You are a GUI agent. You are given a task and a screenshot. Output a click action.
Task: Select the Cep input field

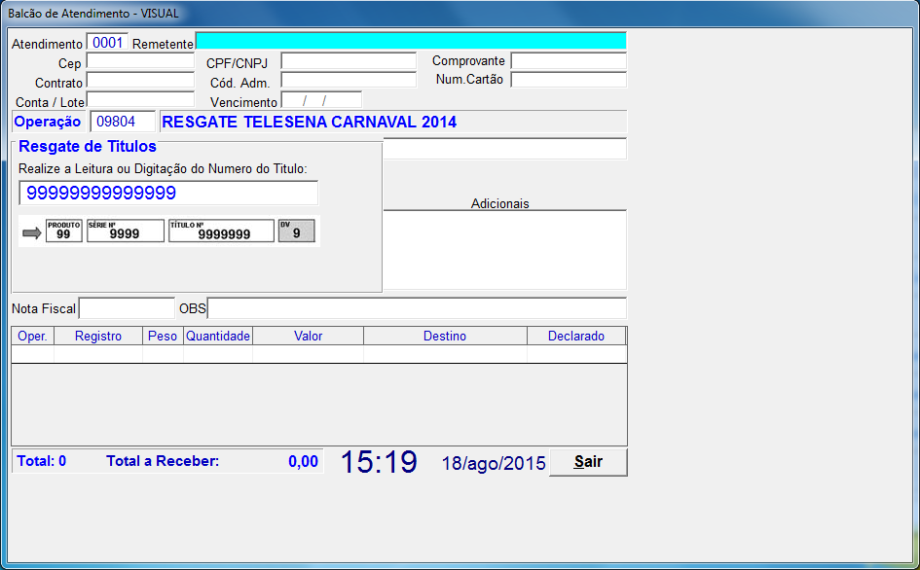[x=140, y=61]
